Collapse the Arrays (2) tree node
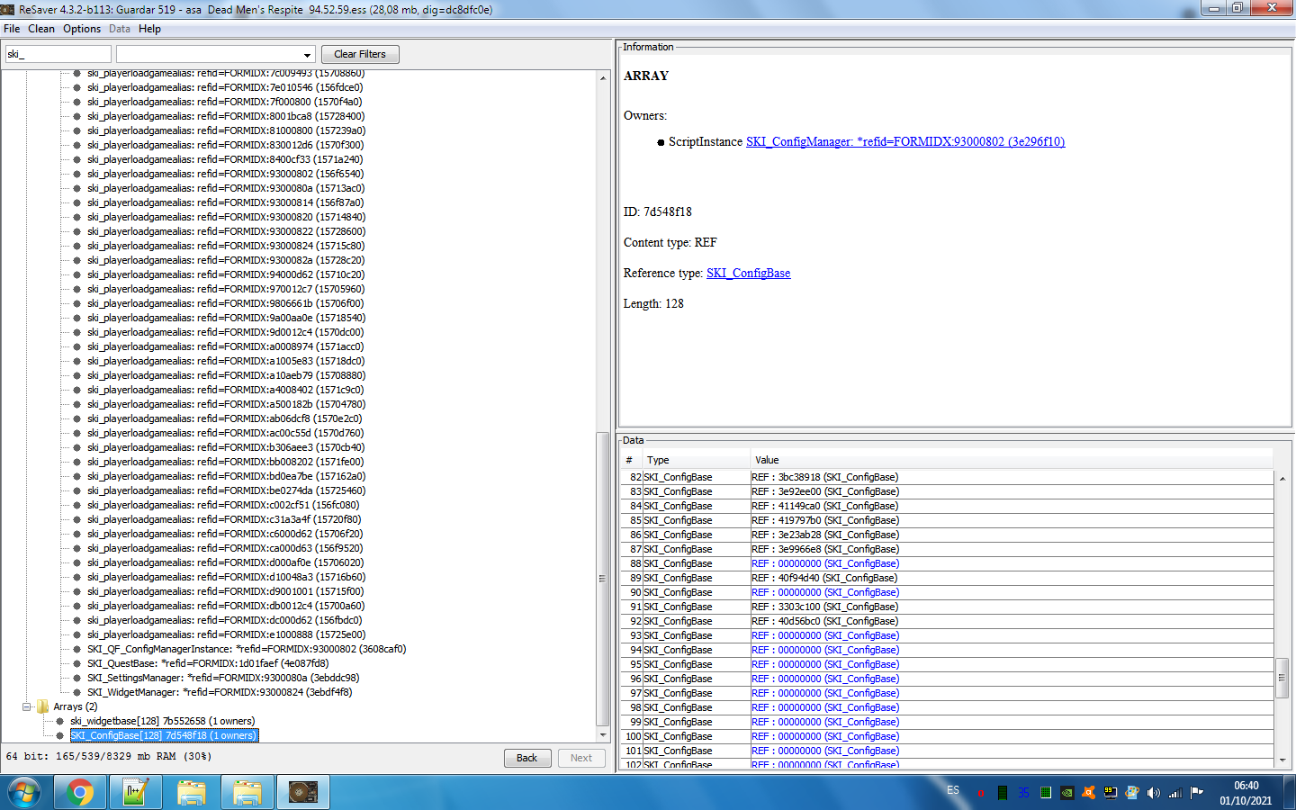 [27, 706]
